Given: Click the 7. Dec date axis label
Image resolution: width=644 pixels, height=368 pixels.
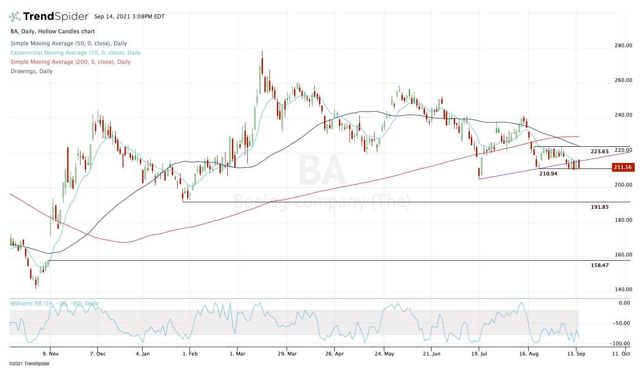Looking at the screenshot, I should pyautogui.click(x=97, y=353).
